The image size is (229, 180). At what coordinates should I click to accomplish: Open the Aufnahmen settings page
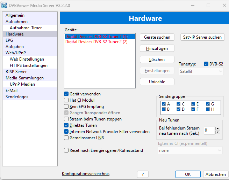[x=30, y=22]
